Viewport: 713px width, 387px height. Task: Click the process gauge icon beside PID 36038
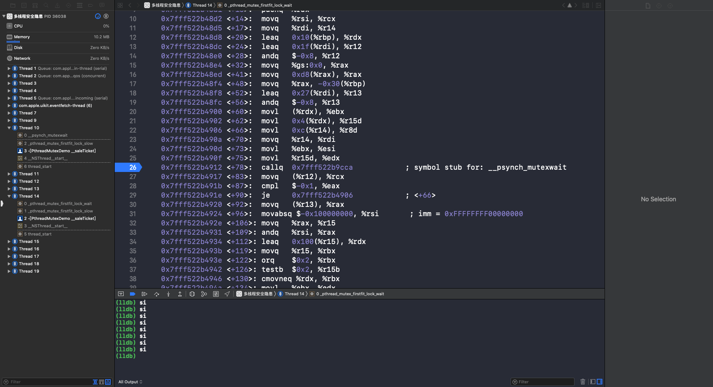pyautogui.click(x=98, y=16)
